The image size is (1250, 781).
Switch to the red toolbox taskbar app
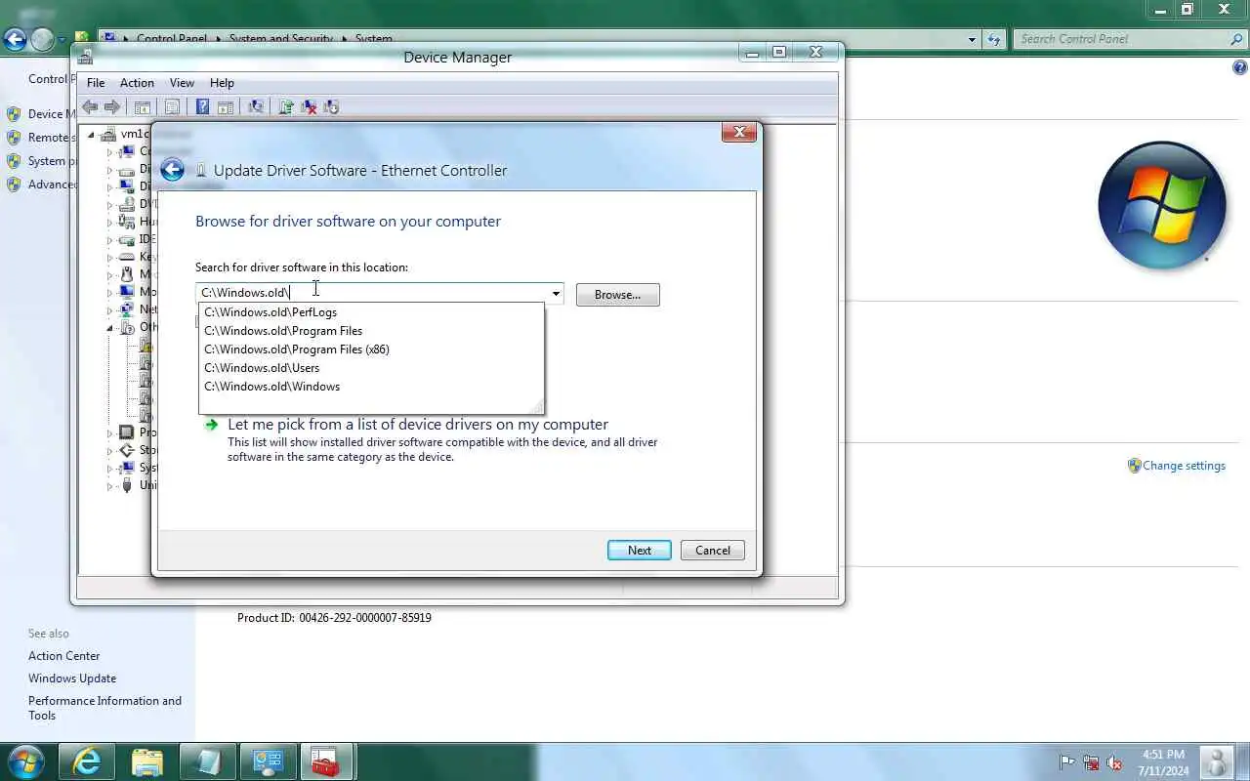[x=326, y=761]
